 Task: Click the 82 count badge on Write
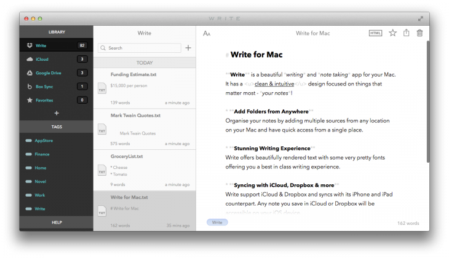(82, 45)
